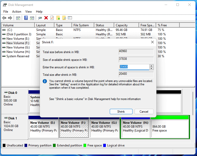Viewport: 197px width, 156px height.
Task: Sort by Layout column header
Action: click(44, 25)
